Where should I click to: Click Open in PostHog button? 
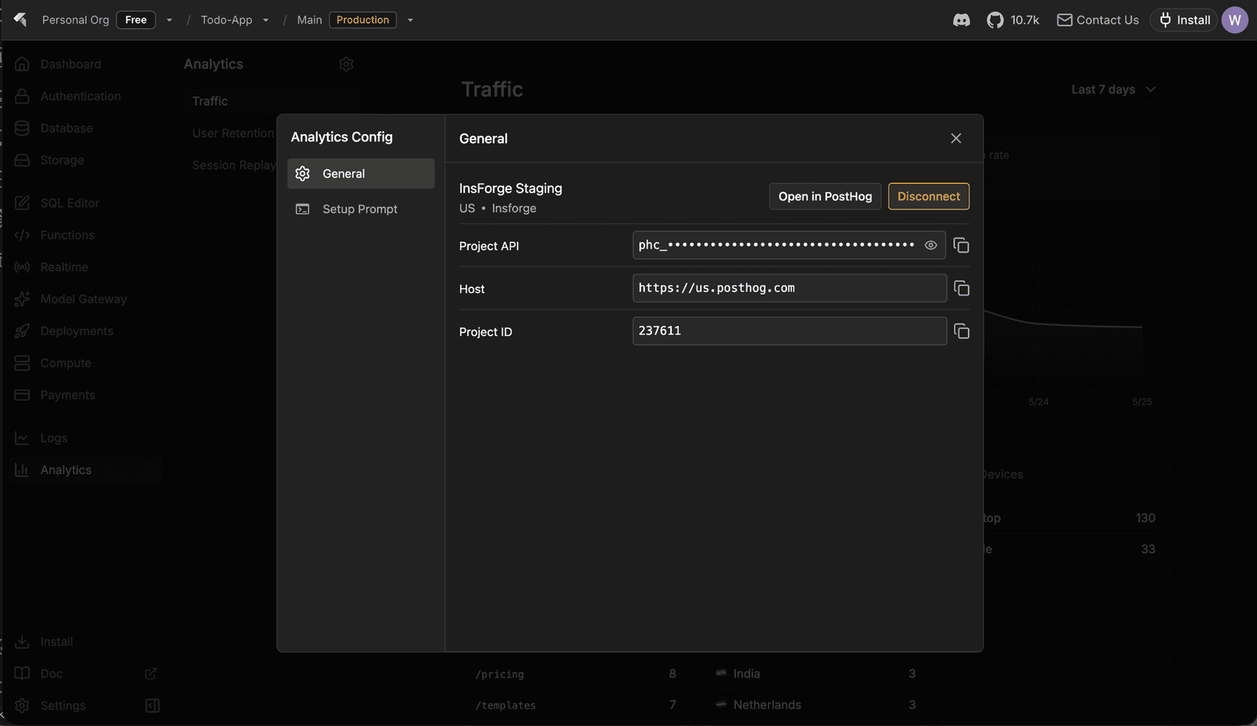[825, 196]
